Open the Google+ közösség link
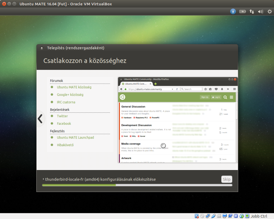 tap(70, 95)
